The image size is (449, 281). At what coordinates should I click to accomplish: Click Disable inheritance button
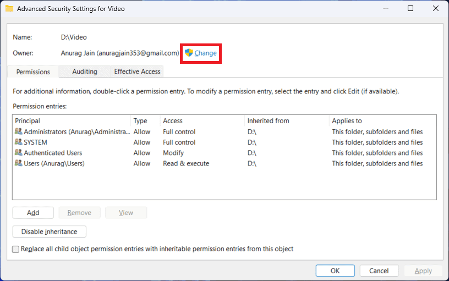[49, 232]
